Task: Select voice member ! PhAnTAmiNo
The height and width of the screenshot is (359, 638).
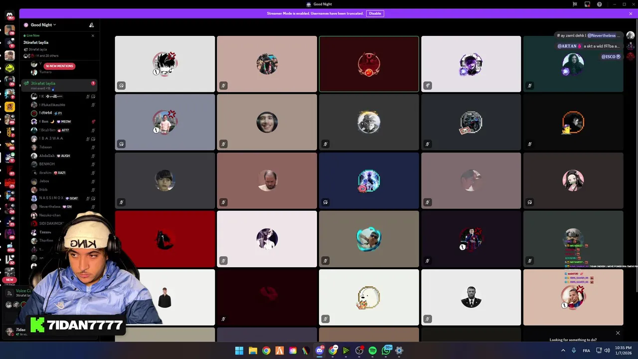Action: click(x=63, y=105)
